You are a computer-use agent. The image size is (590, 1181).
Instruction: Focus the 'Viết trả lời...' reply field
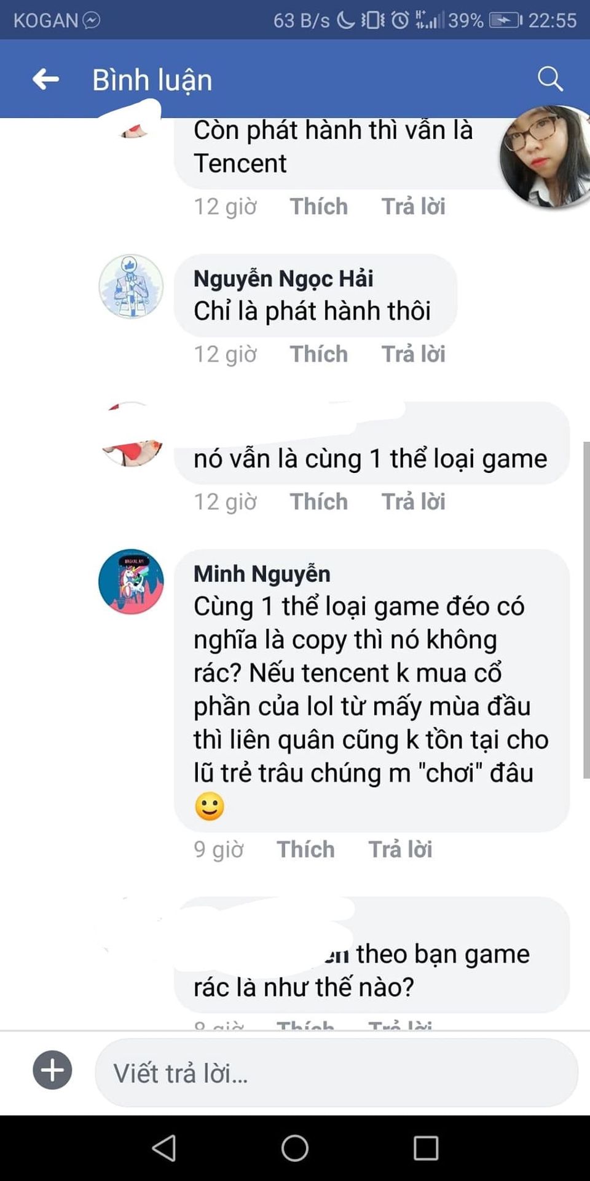tap(336, 1073)
